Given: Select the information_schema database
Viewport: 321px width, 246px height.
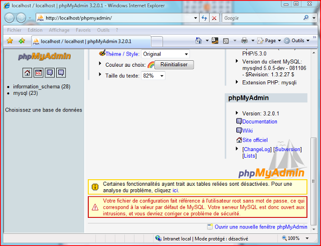Looking at the screenshot, I should click(42, 87).
